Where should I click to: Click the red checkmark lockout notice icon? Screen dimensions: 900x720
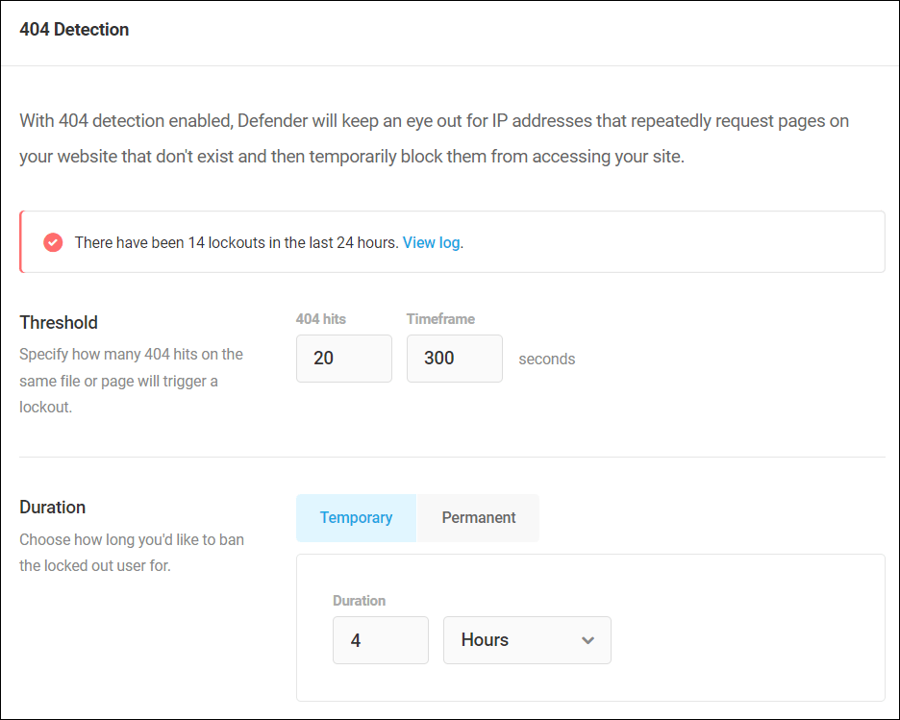[x=53, y=242]
